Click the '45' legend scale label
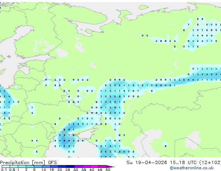Viewport: 221px width, 171px height. (100, 170)
